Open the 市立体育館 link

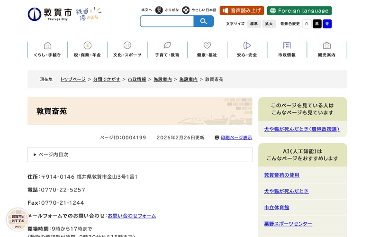pyautogui.click(x=277, y=208)
